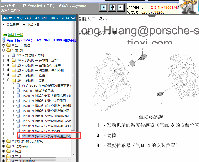199x162 pixels.
Task: Click the menu icon beside 菜单折叠
Action: pos(24,25)
